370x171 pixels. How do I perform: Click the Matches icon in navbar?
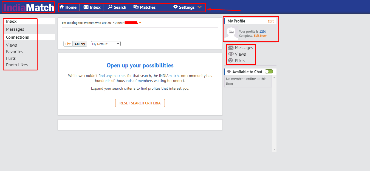click(x=136, y=7)
